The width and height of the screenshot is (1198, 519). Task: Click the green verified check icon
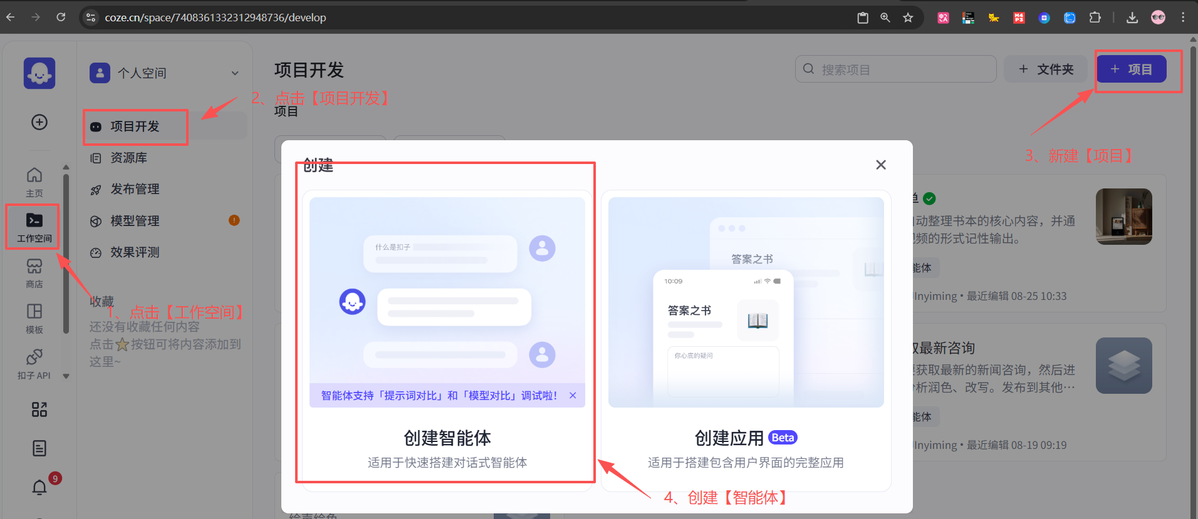(930, 198)
